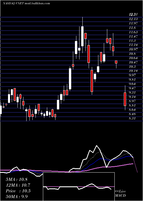Click the <<Live MACD label

(x=120, y=193)
